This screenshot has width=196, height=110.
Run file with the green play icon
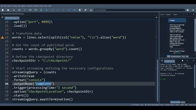pyautogui.click(x=25, y=10)
